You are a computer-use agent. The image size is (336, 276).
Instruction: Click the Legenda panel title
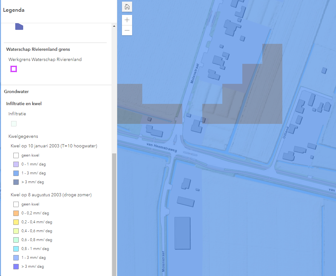click(x=14, y=10)
